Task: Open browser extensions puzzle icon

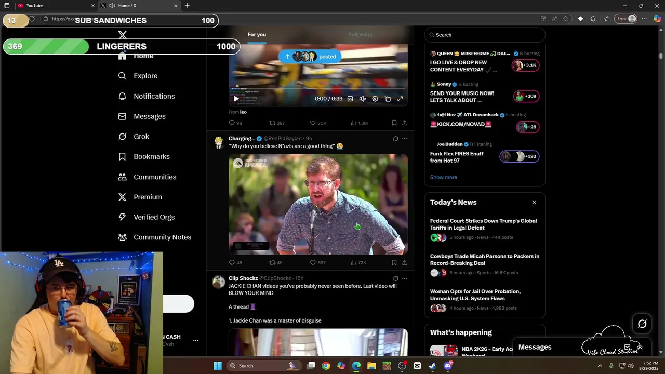Action: click(x=593, y=19)
